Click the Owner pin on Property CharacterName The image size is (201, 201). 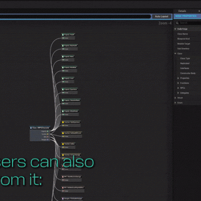pyautogui.click(x=63, y=104)
